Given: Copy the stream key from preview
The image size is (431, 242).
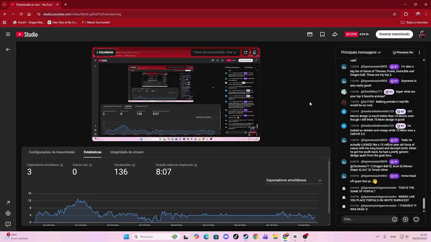Looking at the screenshot, I should pos(255,52).
